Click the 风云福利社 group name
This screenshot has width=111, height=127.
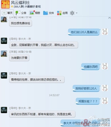pos(20,3)
